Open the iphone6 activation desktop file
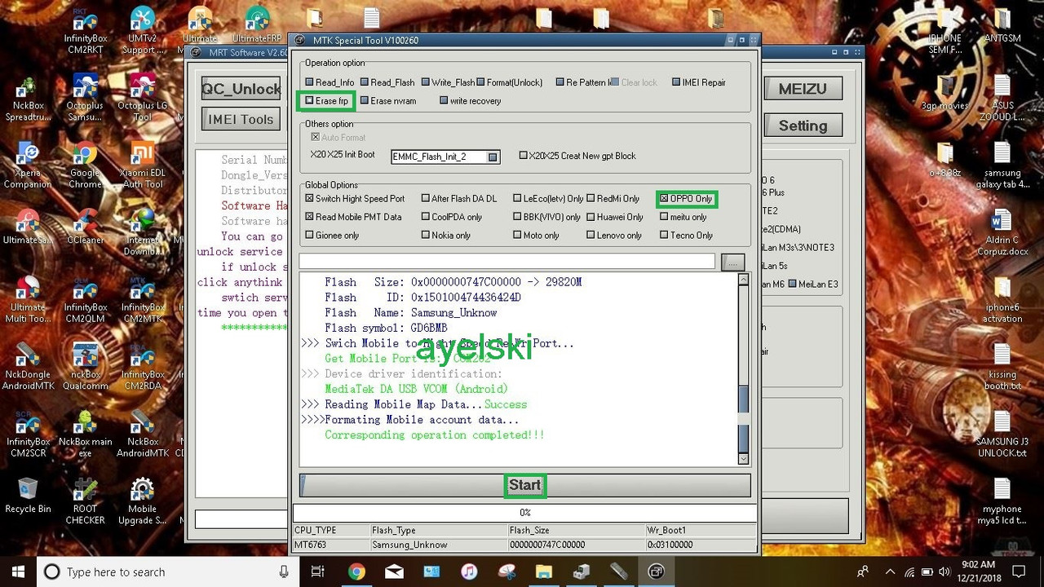 1002,301
